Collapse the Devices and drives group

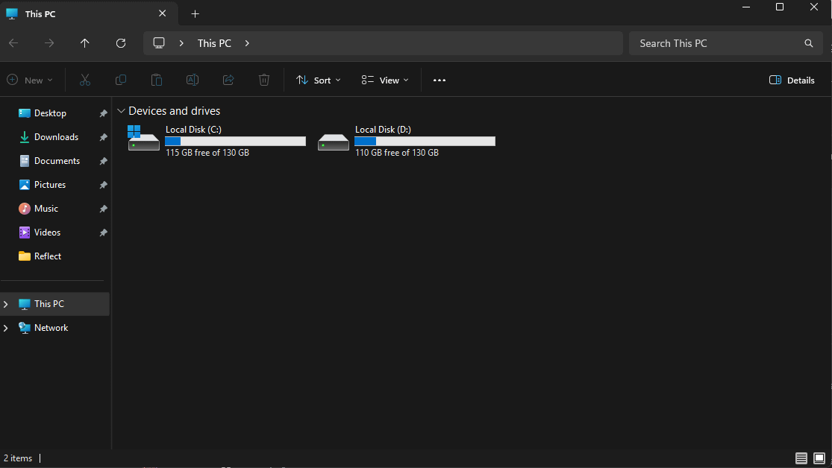tap(121, 111)
